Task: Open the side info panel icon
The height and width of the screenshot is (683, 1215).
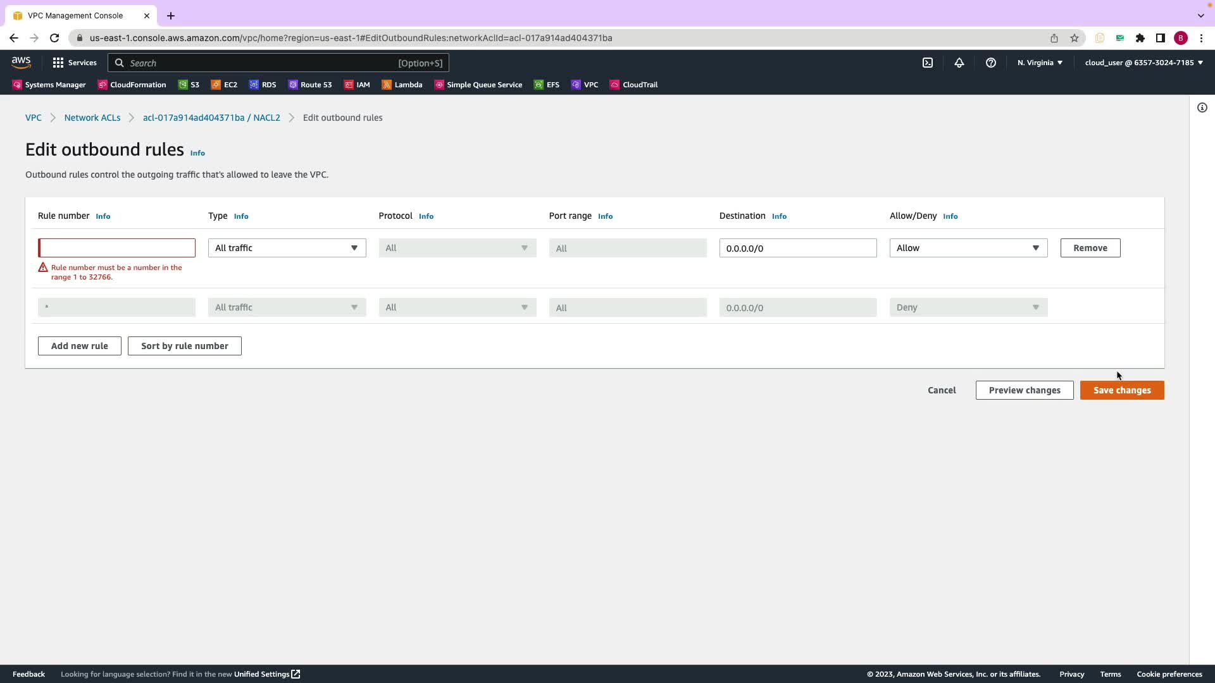Action: 1202,108
